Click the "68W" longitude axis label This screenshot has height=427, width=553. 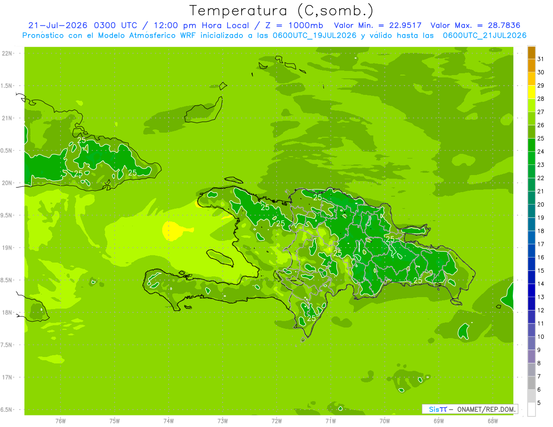(x=493, y=421)
